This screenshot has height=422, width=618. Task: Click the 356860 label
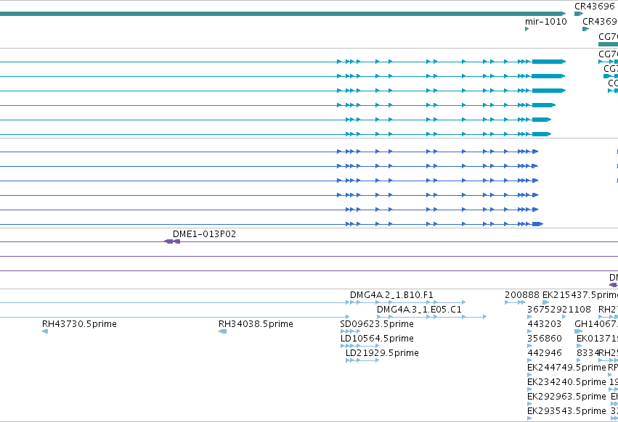pyautogui.click(x=545, y=339)
